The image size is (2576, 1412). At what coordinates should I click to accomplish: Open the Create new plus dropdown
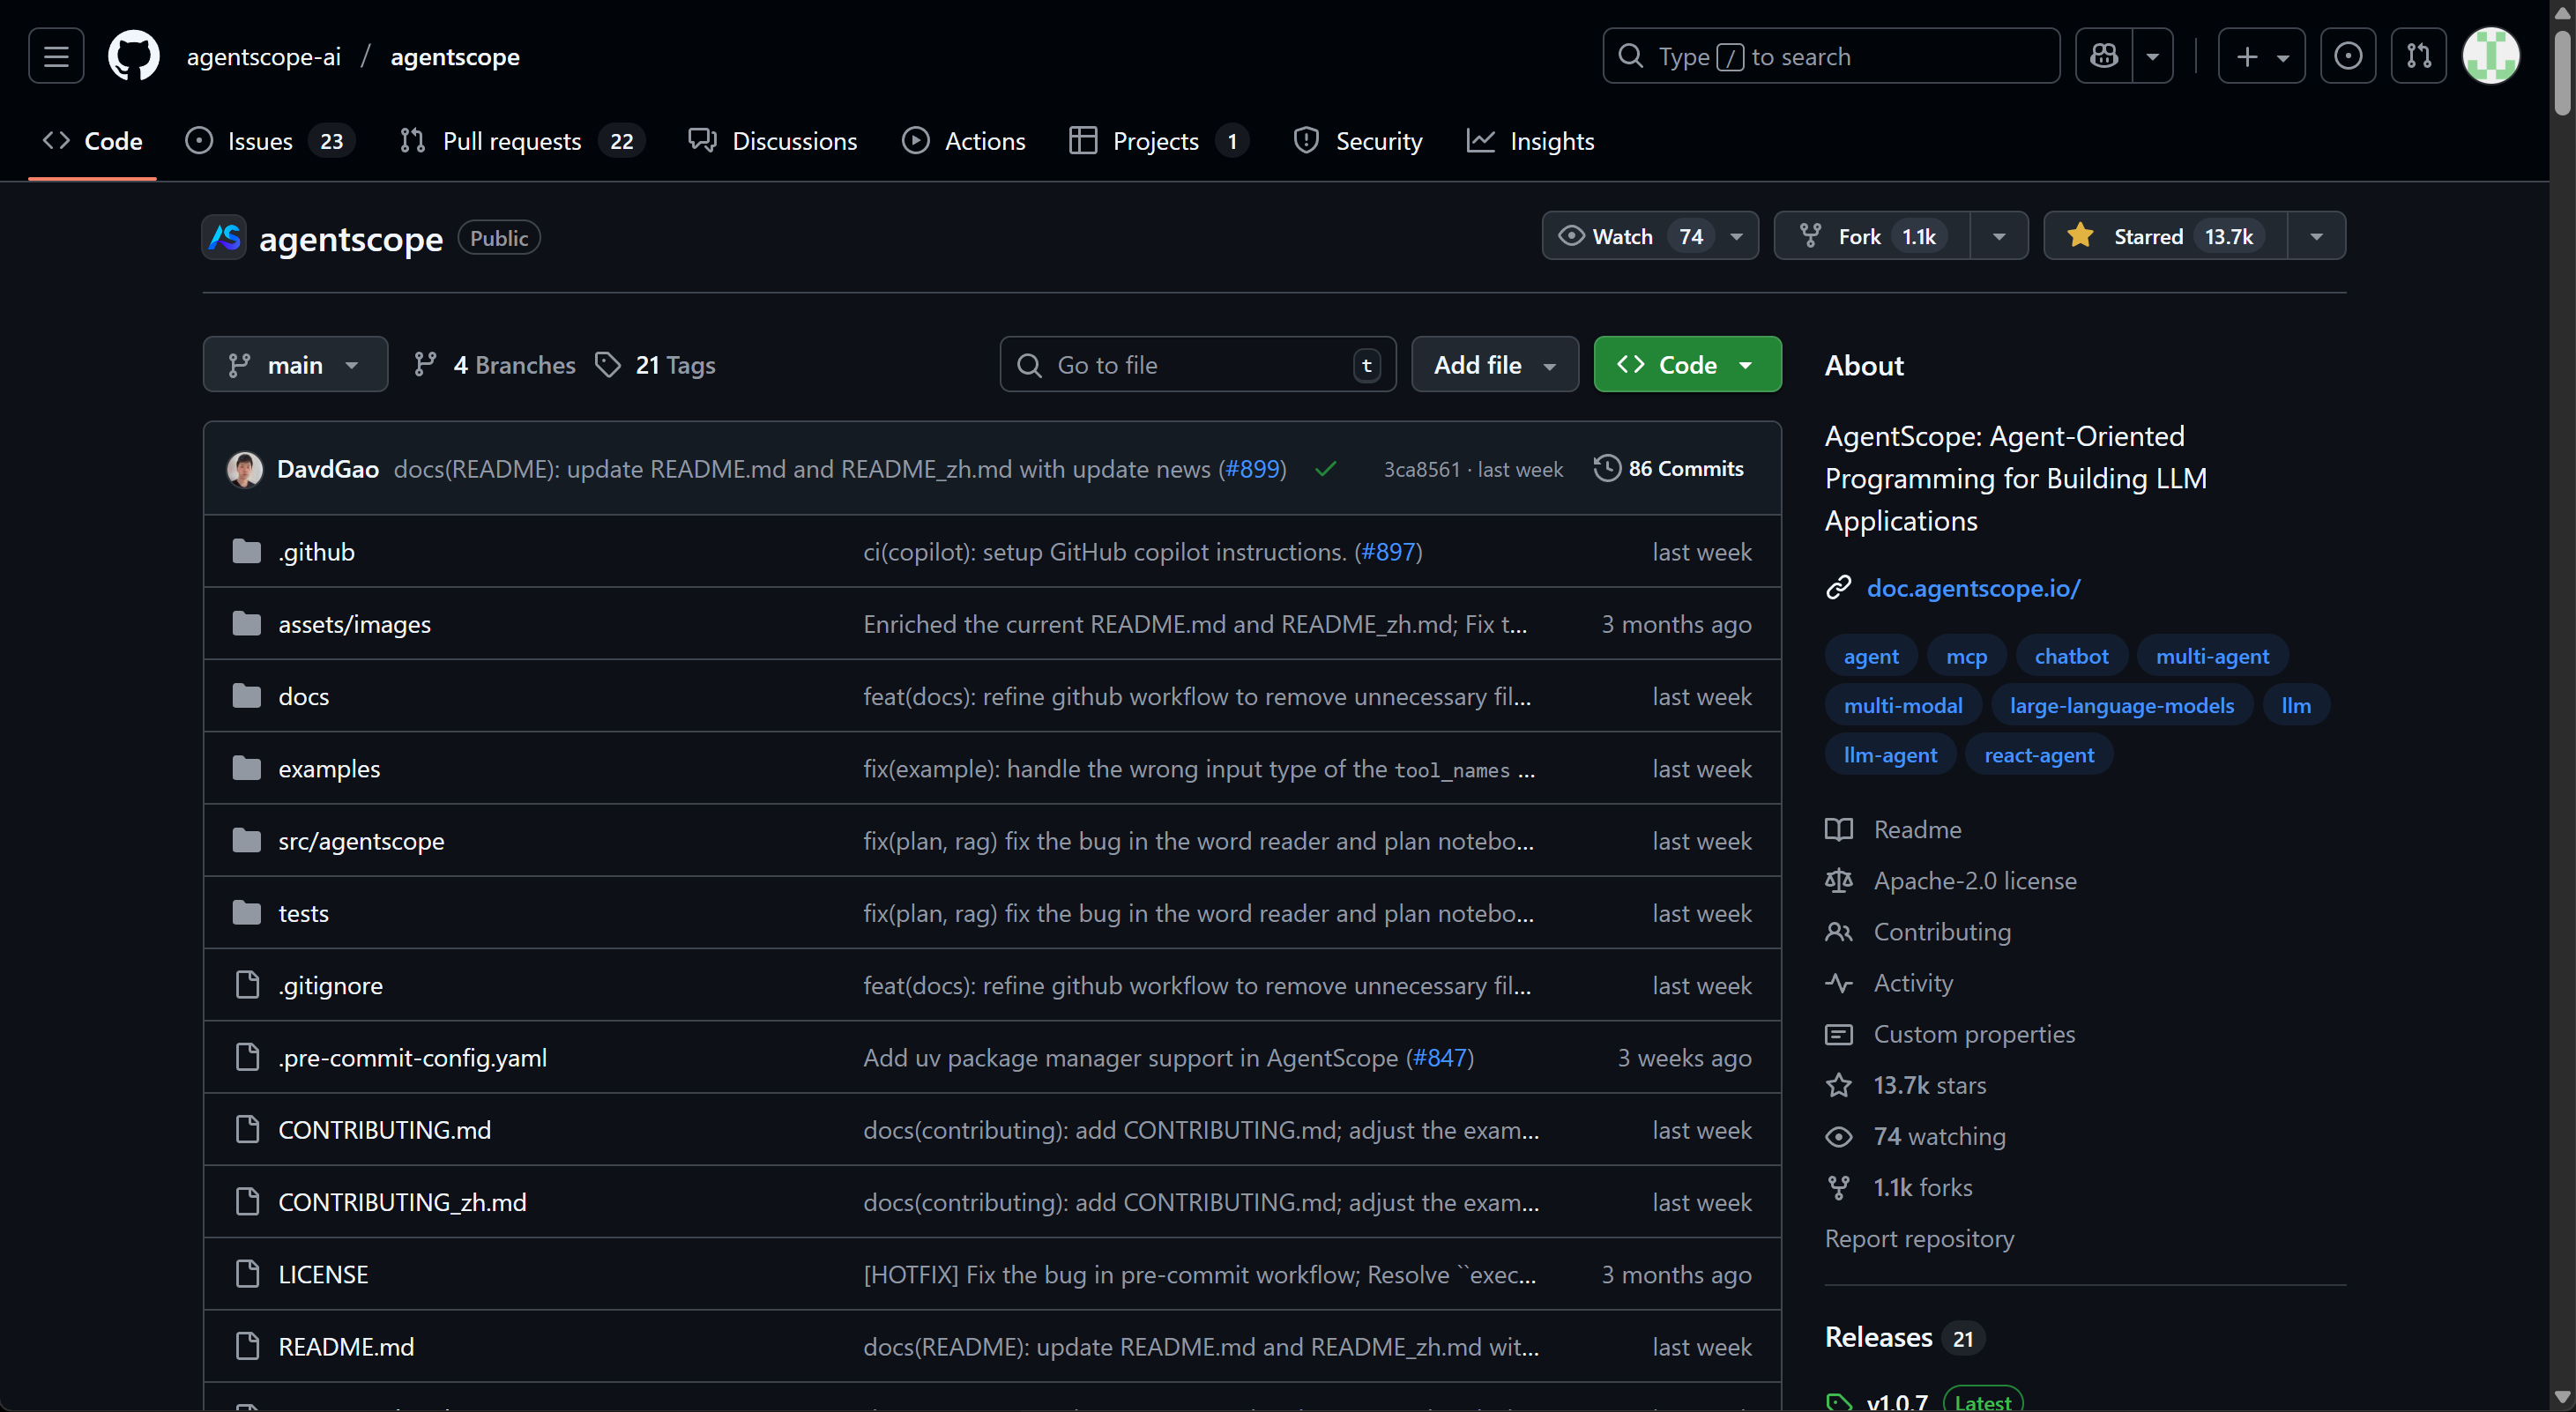[x=2261, y=56]
